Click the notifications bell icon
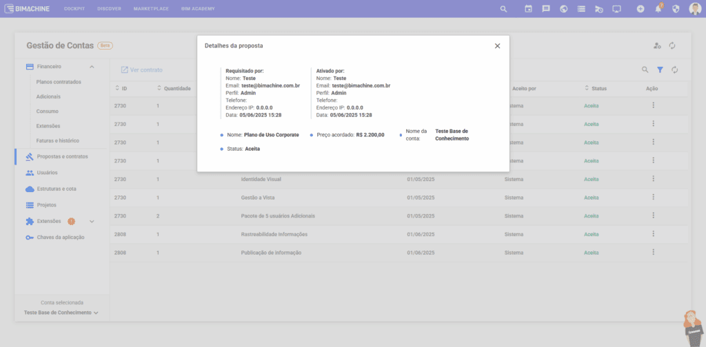Image resolution: width=706 pixels, height=347 pixels. pos(658,9)
